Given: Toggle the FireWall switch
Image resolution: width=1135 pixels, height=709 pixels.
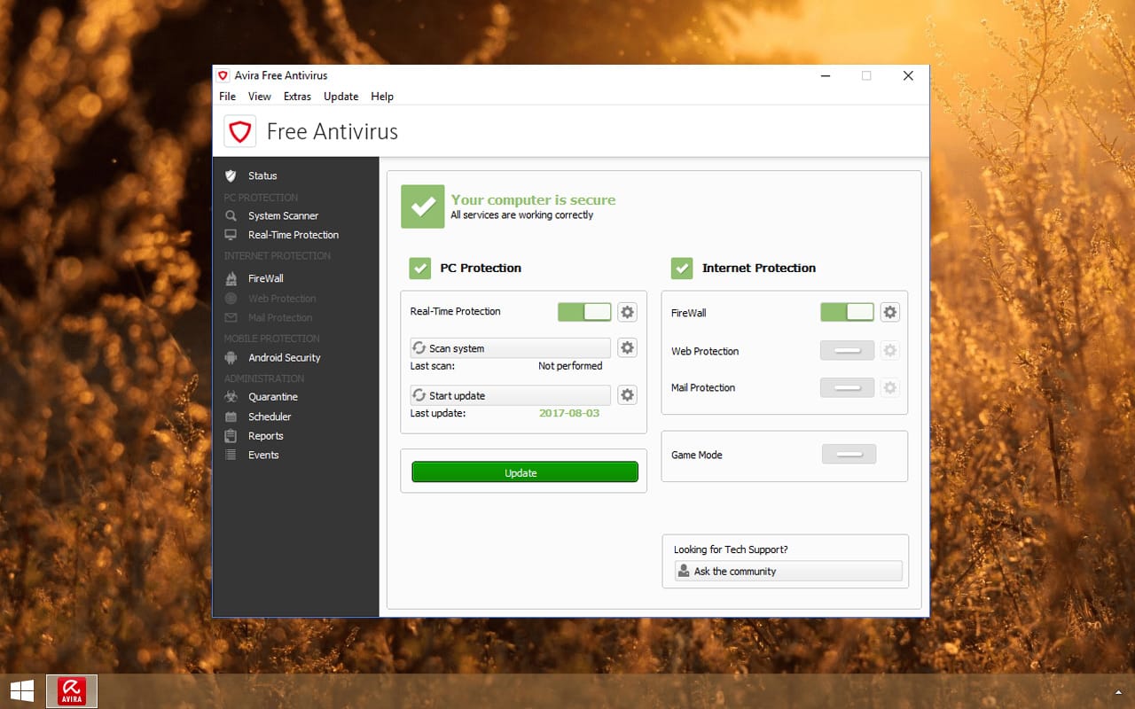Looking at the screenshot, I should (847, 312).
